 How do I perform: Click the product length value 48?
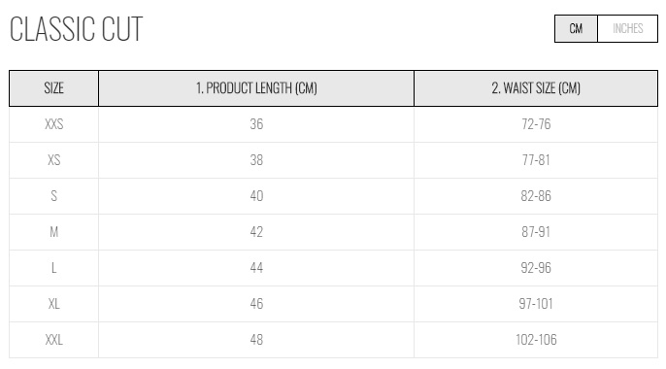[x=256, y=340]
